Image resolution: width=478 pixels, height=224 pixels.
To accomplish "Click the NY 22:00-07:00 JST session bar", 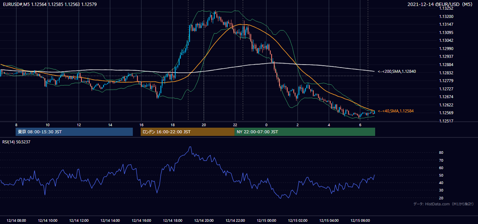I will (x=305, y=132).
